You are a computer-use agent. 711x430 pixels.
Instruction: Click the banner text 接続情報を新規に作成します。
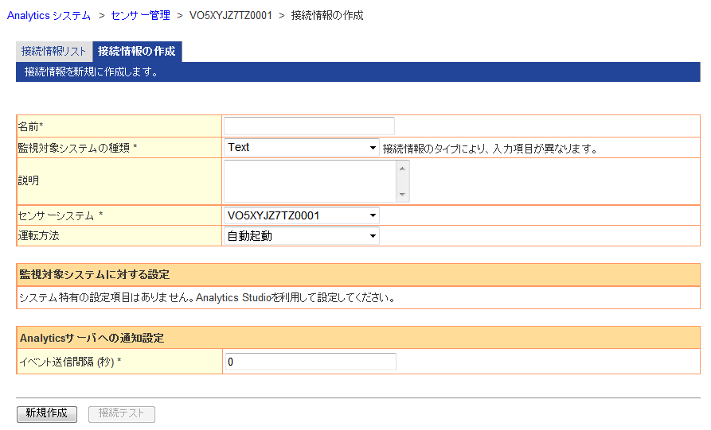[x=92, y=72]
